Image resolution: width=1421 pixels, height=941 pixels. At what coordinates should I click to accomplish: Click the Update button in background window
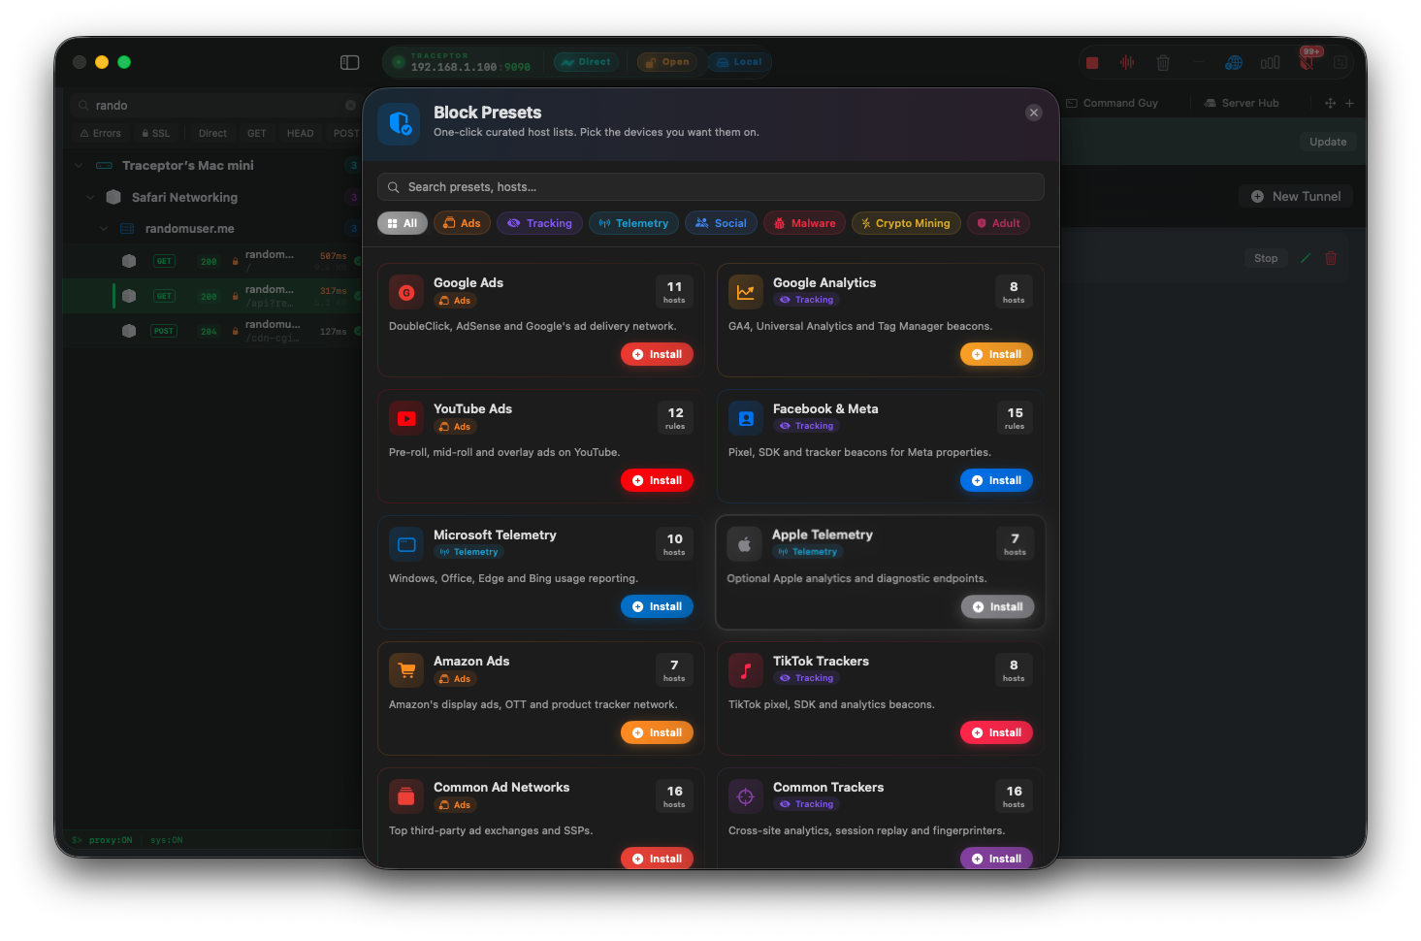click(1328, 142)
